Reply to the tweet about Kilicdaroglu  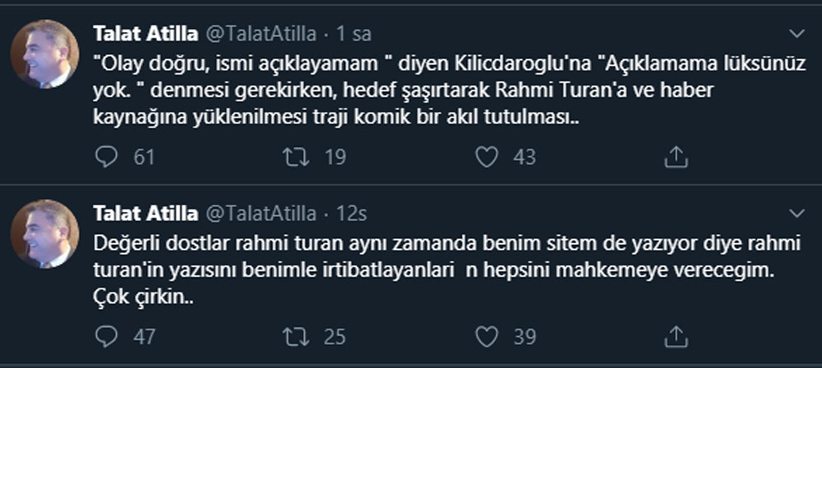[107, 156]
